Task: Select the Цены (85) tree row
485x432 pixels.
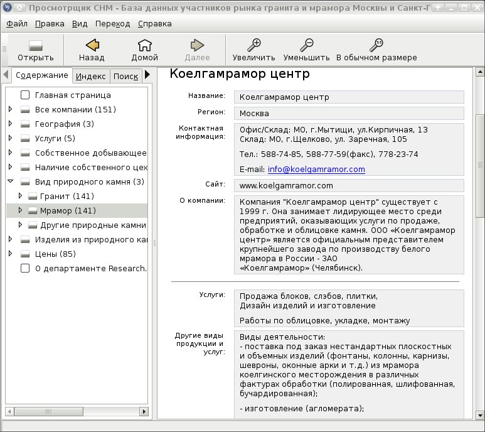Action: 77,254
